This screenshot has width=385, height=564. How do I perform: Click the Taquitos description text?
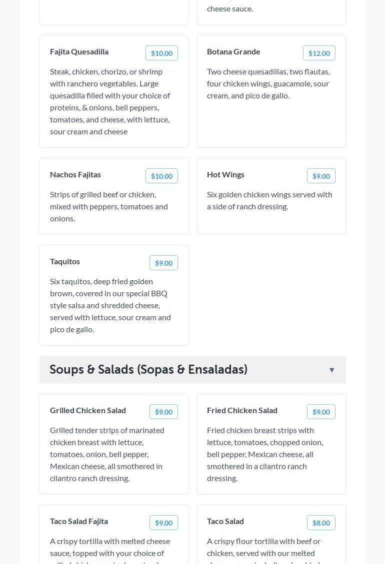110,305
